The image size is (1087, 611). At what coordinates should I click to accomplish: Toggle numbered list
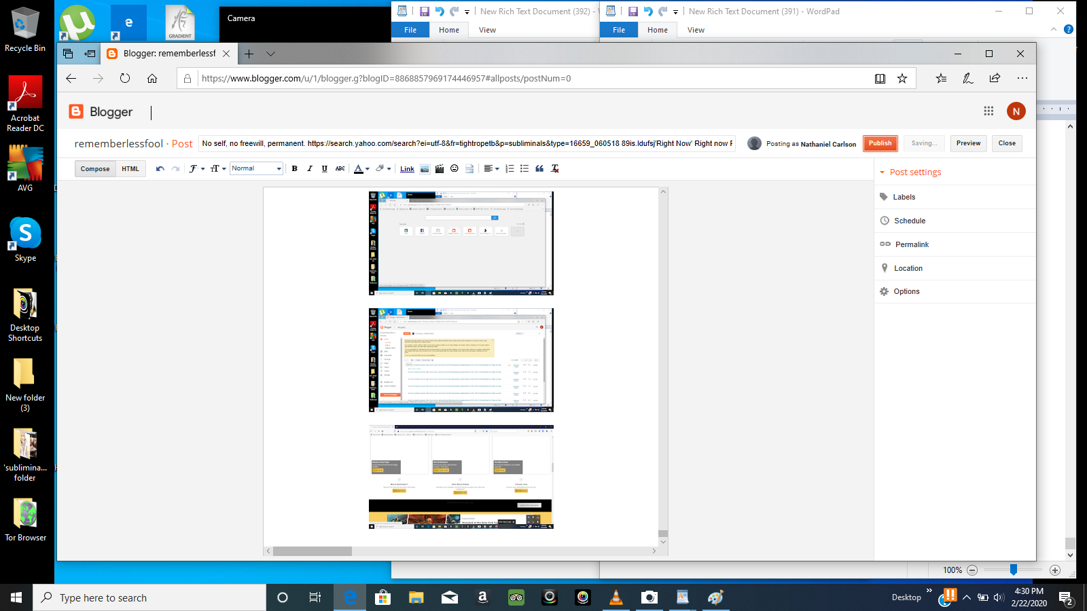[510, 169]
